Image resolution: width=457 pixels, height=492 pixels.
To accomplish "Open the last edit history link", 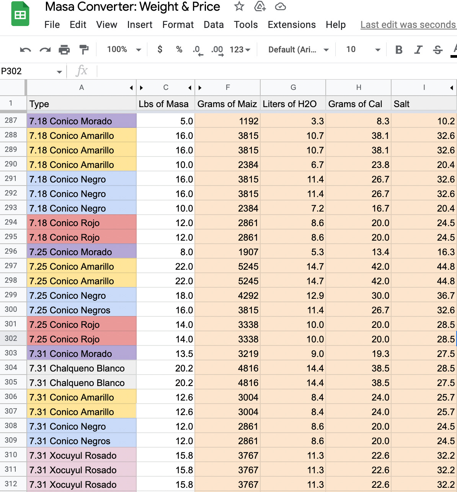I will 408,24.
